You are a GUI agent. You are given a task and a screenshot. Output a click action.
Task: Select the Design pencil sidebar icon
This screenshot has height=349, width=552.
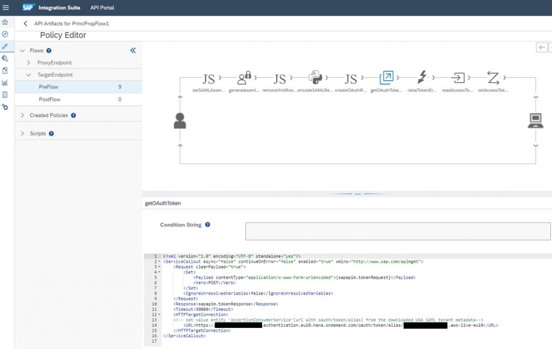pyautogui.click(x=5, y=46)
